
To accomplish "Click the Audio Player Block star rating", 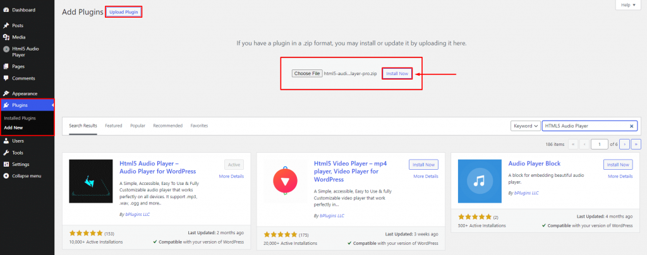I will [475, 216].
